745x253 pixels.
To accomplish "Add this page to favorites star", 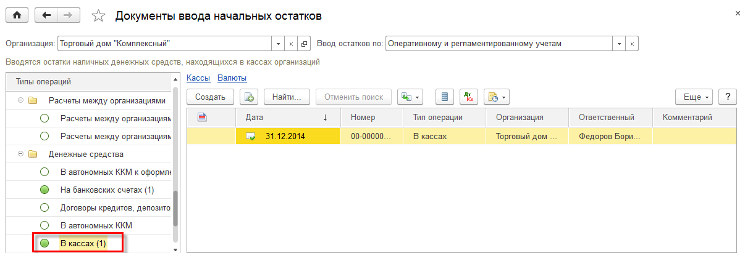I will [98, 16].
